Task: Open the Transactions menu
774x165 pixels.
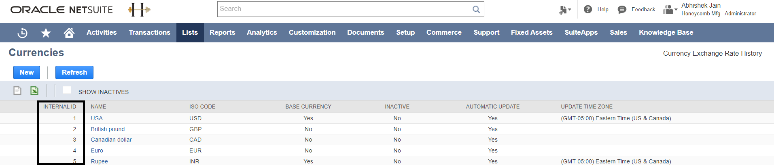Action: point(149,33)
